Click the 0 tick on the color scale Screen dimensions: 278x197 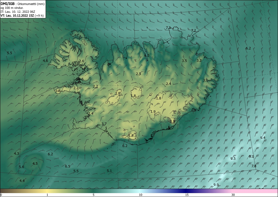tap(1, 195)
